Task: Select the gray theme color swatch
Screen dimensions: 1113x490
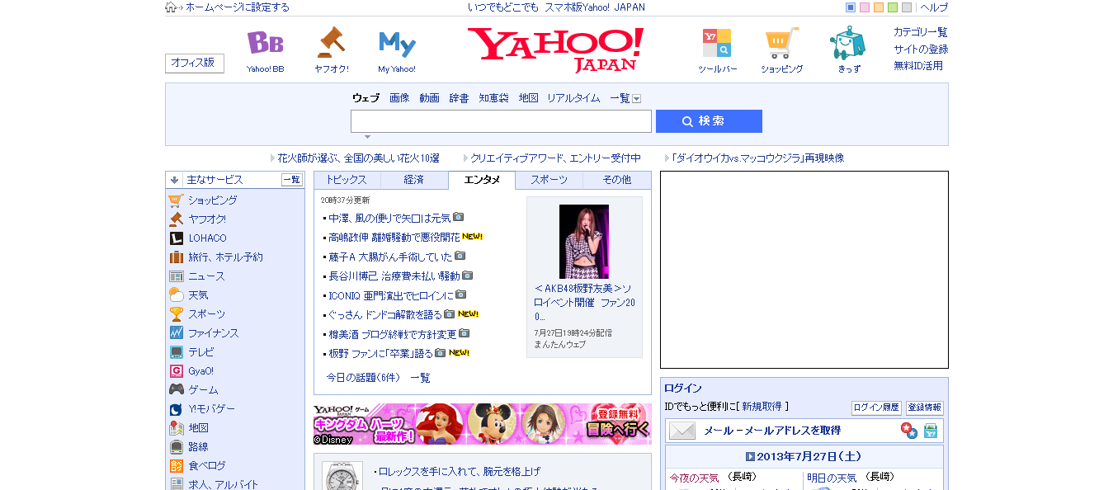Action: [907, 7]
